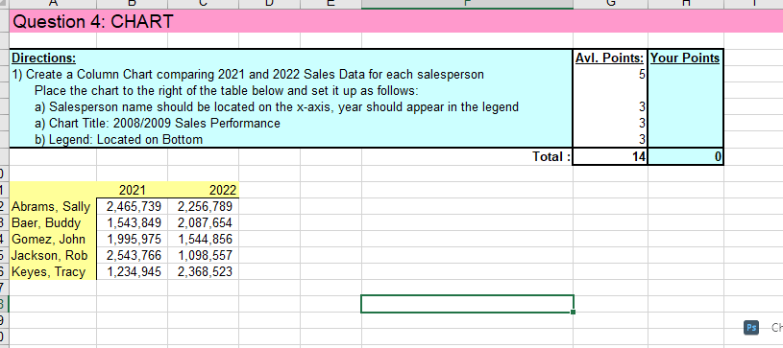783x348 pixels.
Task: Click the 'Abrams, Sally' name cell
Action: click(53, 206)
